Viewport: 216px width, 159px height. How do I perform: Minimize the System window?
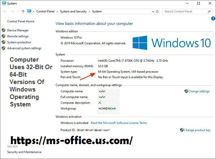click(x=187, y=3)
